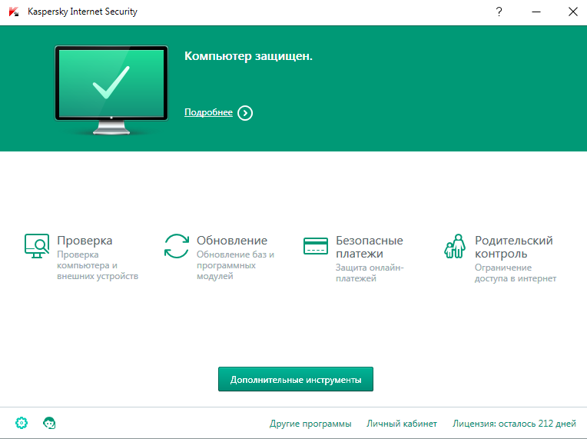Minimize the Kaspersky Internet Security window
This screenshot has width=587, height=439.
click(536, 12)
